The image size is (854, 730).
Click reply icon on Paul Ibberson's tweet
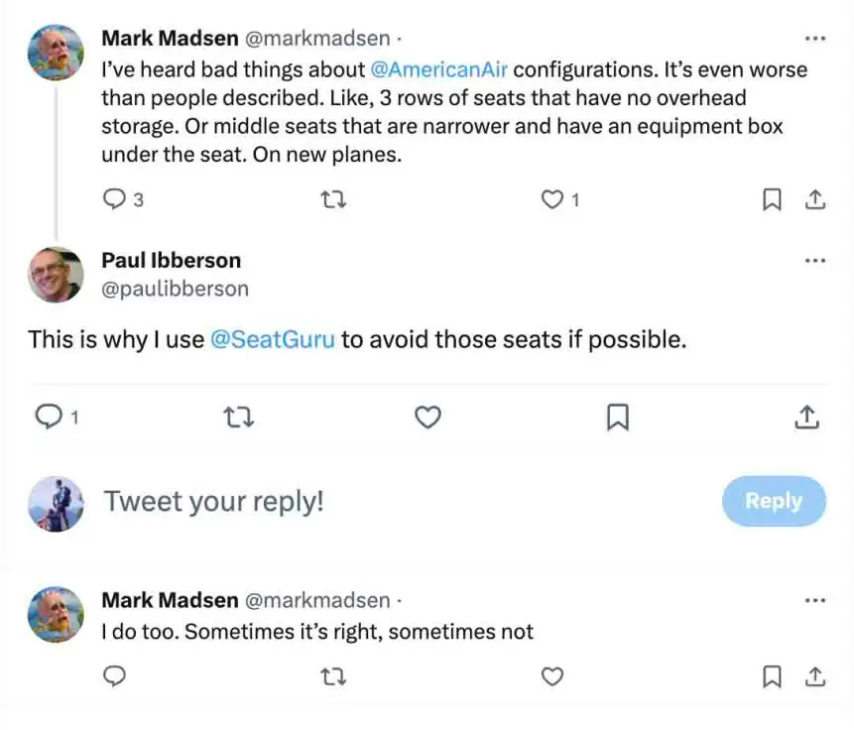tap(49, 418)
